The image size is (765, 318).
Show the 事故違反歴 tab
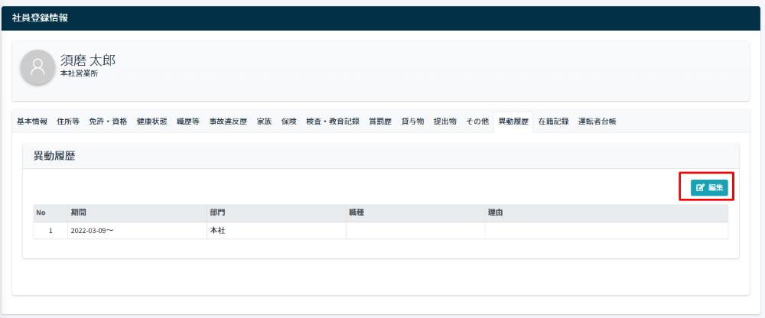228,122
